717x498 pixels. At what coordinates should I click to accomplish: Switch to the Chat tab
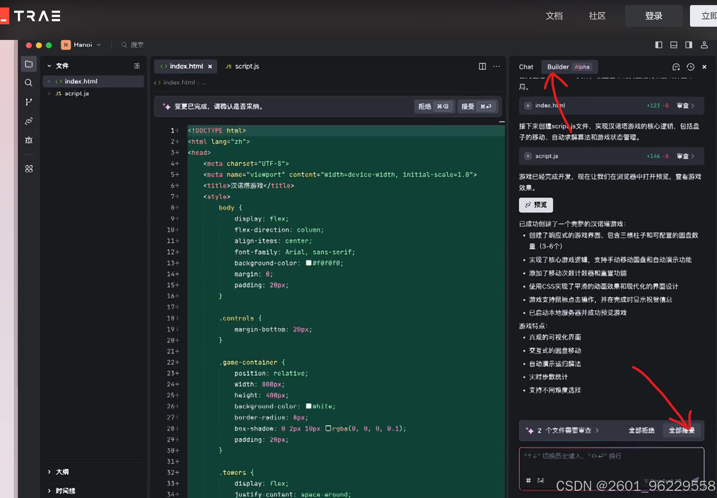(526, 67)
